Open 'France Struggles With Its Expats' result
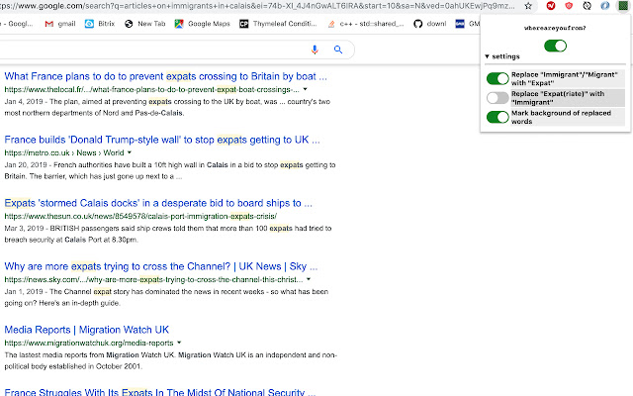Screen dimensions: 633x396 pyautogui.click(x=160, y=392)
